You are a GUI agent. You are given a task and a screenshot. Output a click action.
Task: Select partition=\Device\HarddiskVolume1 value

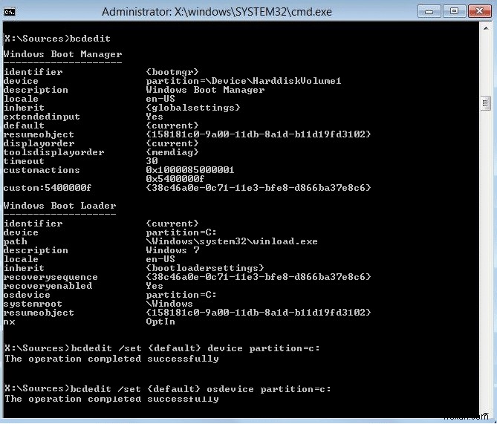point(244,81)
